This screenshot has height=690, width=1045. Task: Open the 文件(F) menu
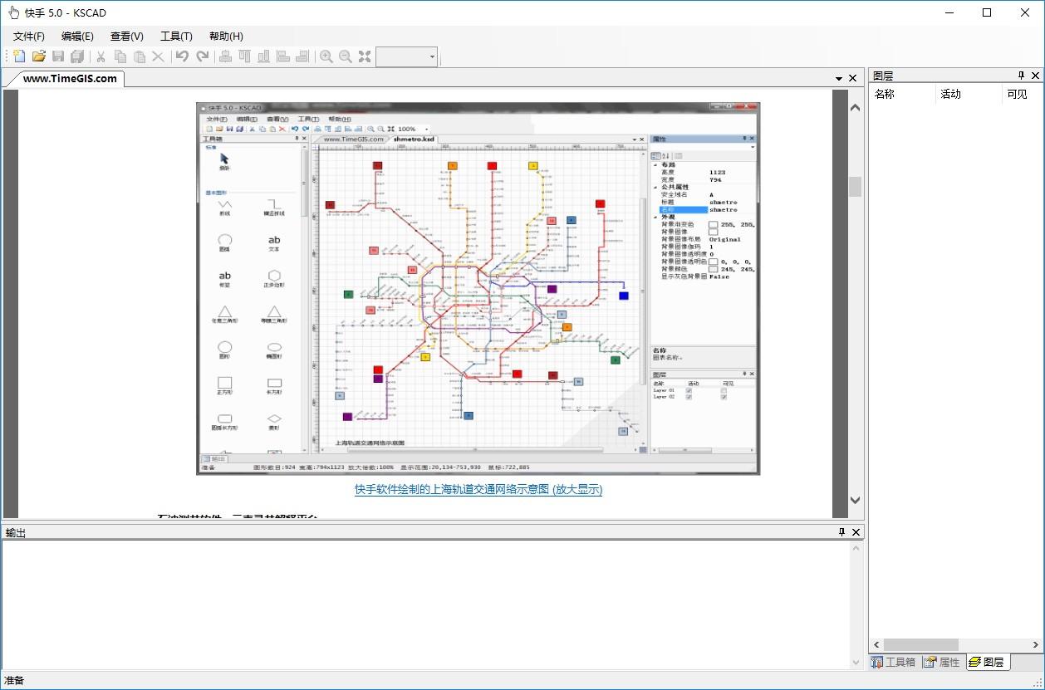(x=29, y=36)
